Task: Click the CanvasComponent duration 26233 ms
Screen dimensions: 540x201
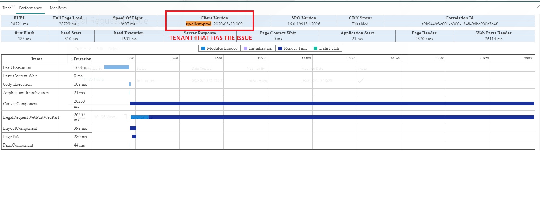Action: point(79,104)
